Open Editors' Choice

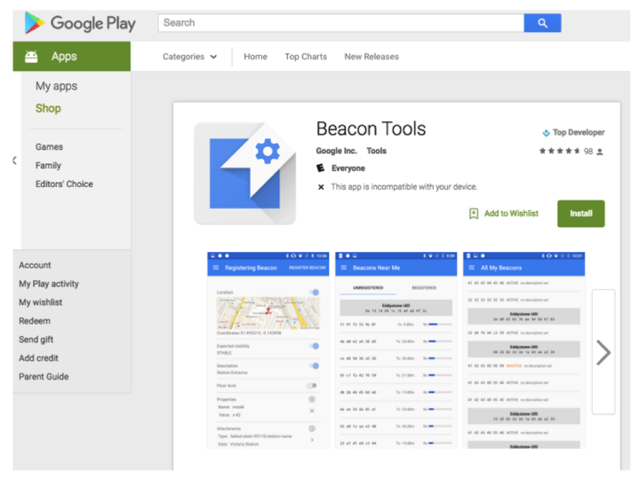(64, 184)
